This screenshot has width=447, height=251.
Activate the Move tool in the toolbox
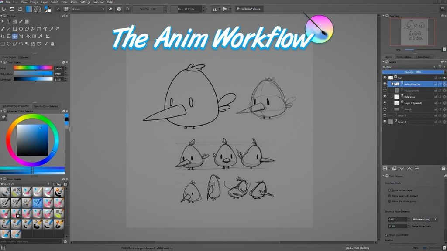15,36
